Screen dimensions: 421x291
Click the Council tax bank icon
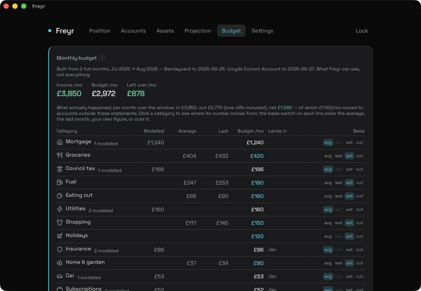(x=60, y=169)
